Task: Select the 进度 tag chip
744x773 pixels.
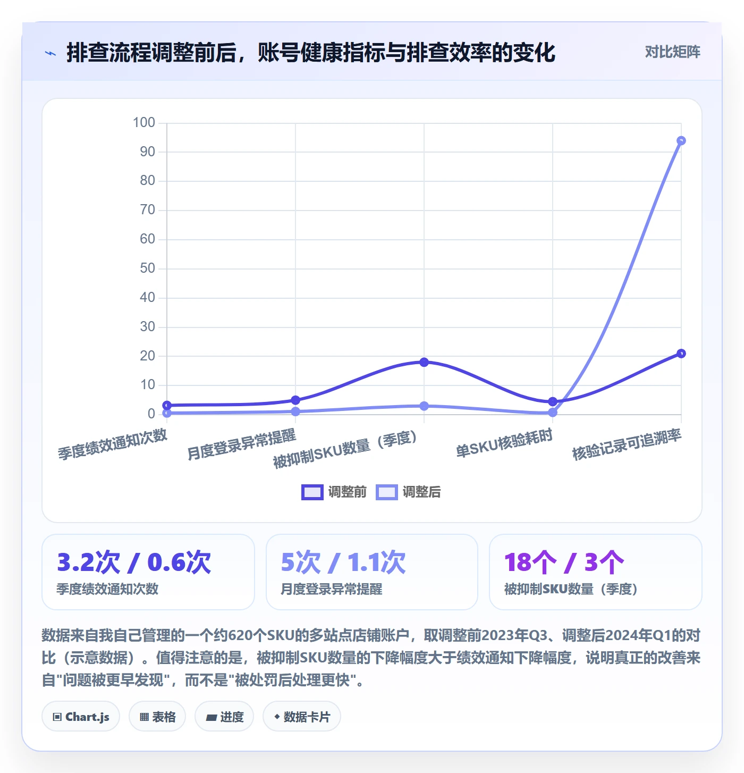Action: 224,717
